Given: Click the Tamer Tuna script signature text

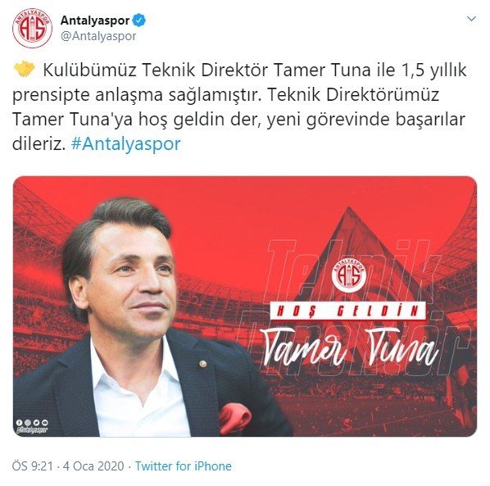Looking at the screenshot, I should [x=348, y=347].
